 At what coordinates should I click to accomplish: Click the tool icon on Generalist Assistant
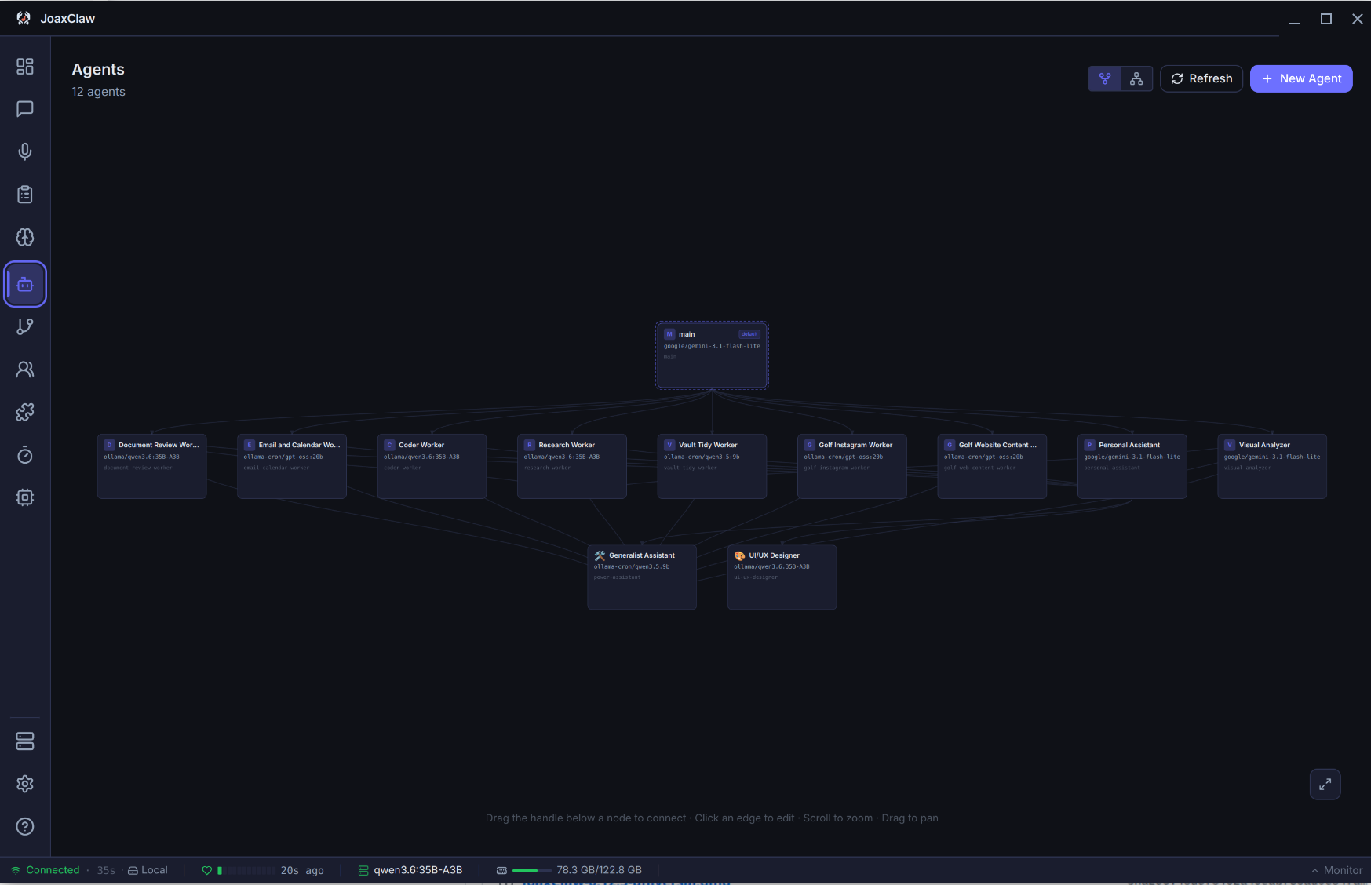[600, 555]
